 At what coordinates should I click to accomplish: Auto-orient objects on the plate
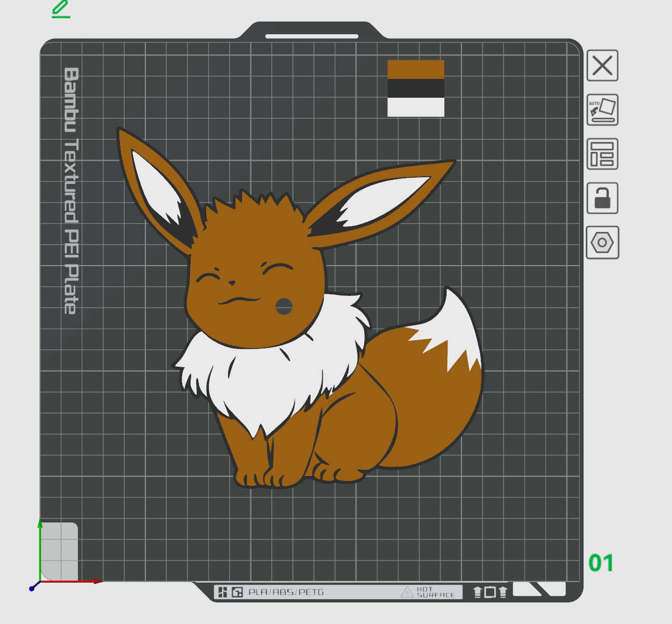pyautogui.click(x=602, y=109)
